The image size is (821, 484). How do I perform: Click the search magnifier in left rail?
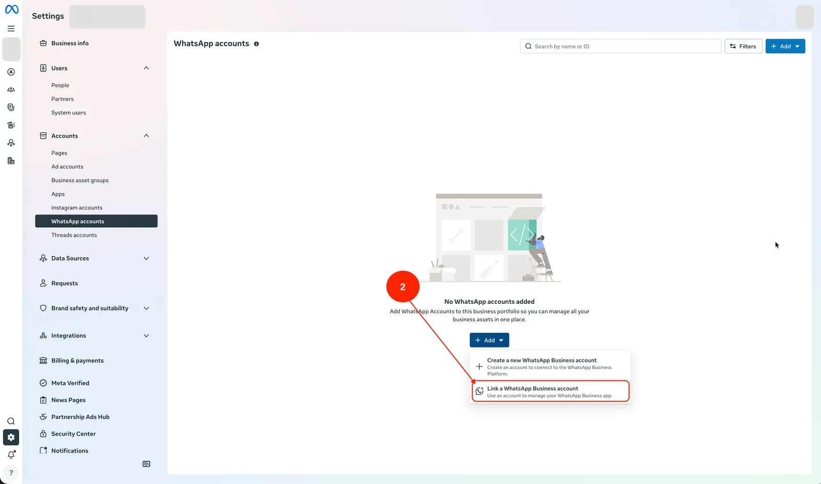pos(11,421)
